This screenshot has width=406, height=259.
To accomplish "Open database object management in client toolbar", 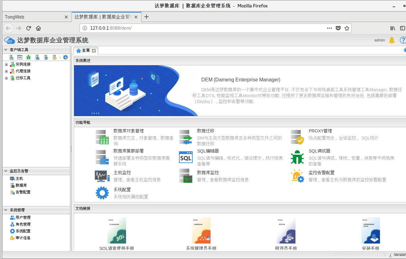I will pos(11,57).
